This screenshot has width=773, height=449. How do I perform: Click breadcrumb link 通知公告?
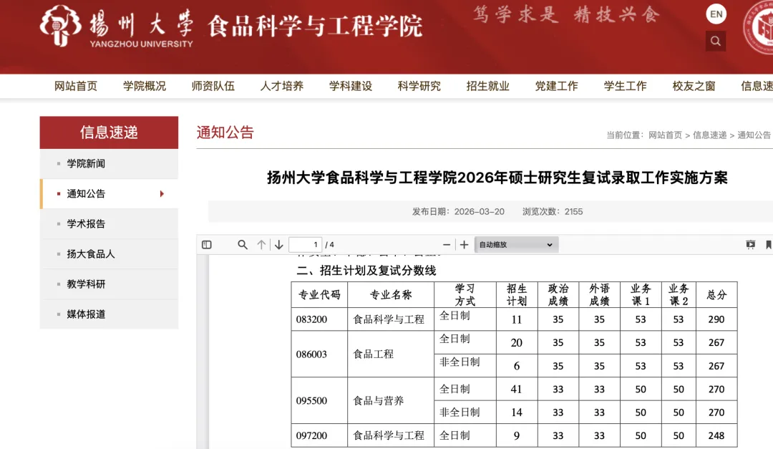(x=754, y=135)
